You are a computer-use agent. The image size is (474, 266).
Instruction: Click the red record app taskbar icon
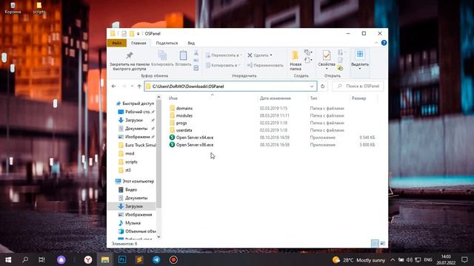coord(173,259)
